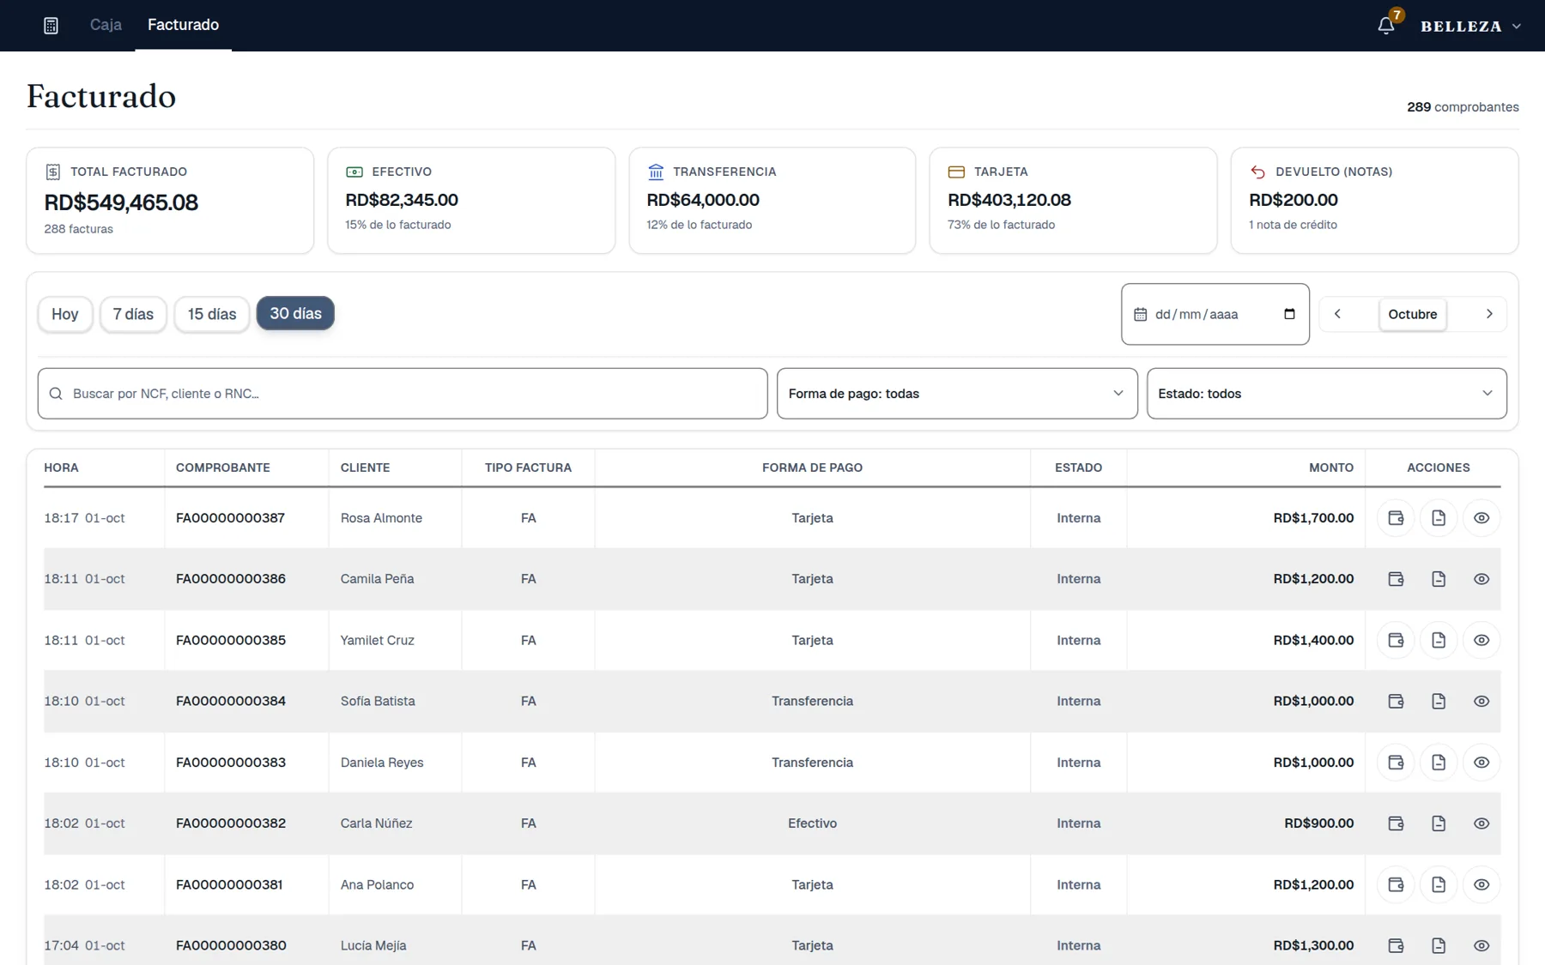
Task: Open wallet action for invoice FA00000000387
Action: click(1396, 518)
